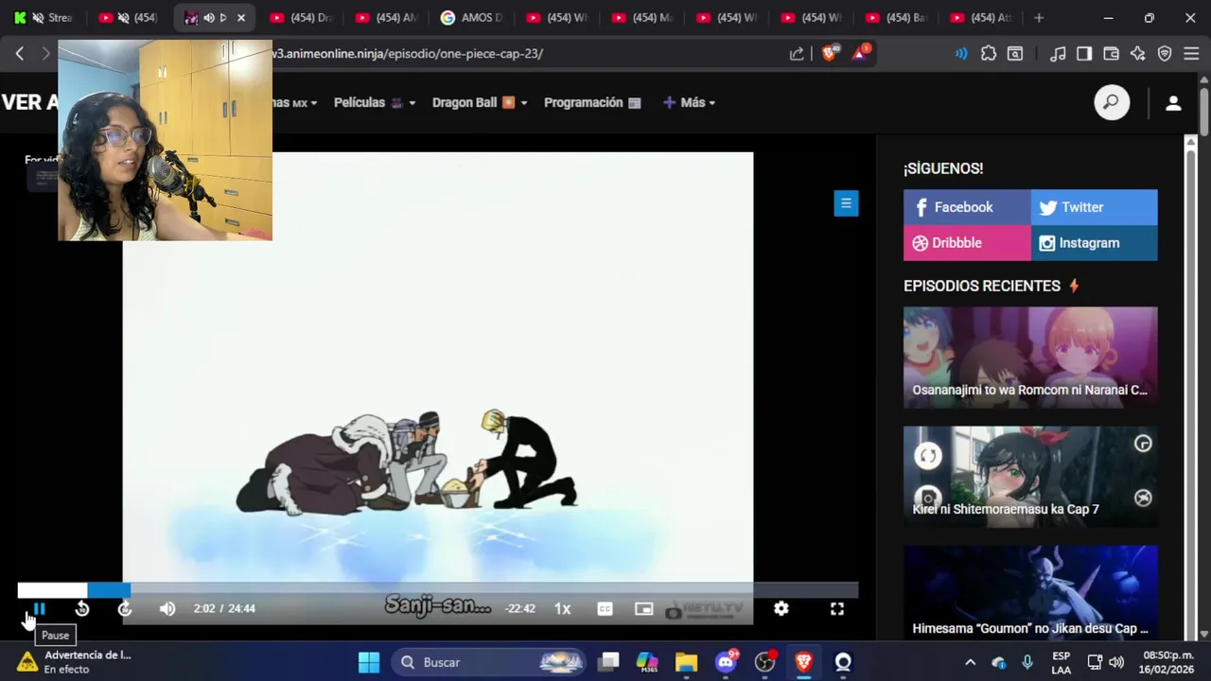Click the address bar URL
Image resolution: width=1211 pixels, height=681 pixels.
[407, 54]
